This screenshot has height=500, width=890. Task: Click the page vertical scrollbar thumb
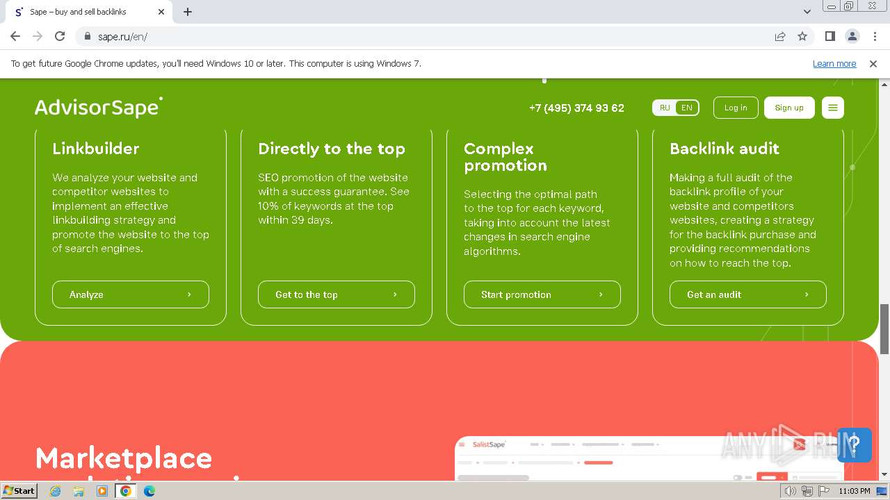(884, 328)
